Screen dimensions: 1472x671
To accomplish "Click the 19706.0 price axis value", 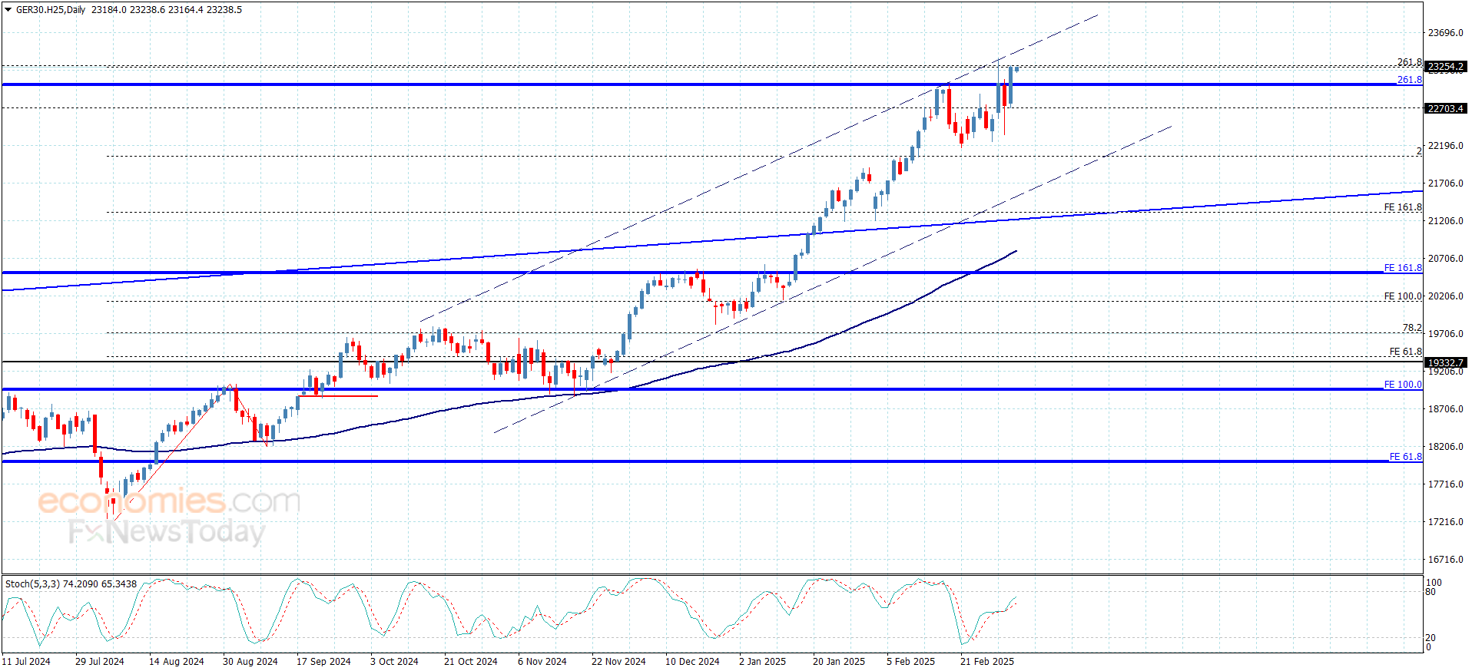I will 1445,334.
